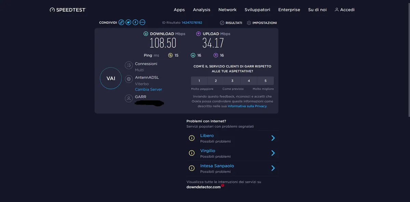Click the yellow idle ping icon
Image resolution: width=410 pixels, height=202 pixels.
tap(170, 55)
